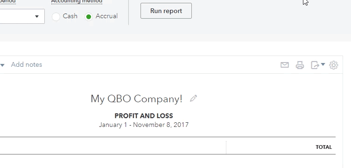The width and height of the screenshot is (351, 168).
Task: Click the printer icon to print report
Action: point(300,65)
